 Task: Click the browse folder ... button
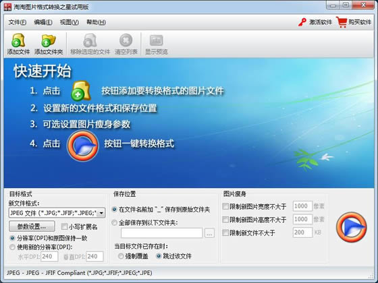[x=209, y=233]
